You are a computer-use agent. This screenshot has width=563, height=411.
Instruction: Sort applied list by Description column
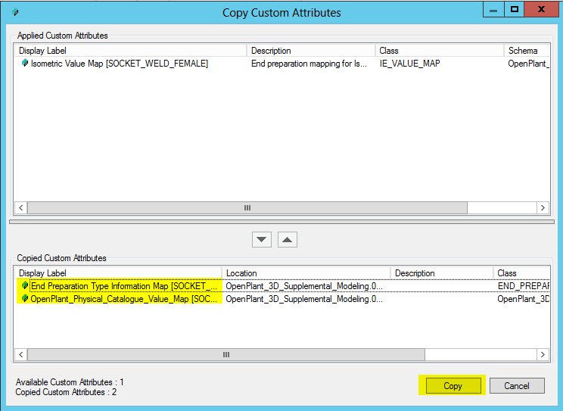[x=310, y=51]
